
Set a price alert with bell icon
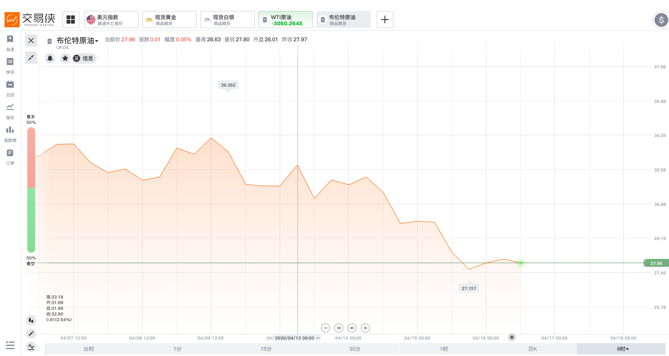[x=50, y=58]
